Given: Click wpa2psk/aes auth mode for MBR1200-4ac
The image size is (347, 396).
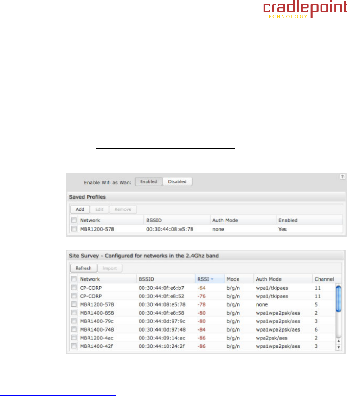Looking at the screenshot, I should pos(272,338).
